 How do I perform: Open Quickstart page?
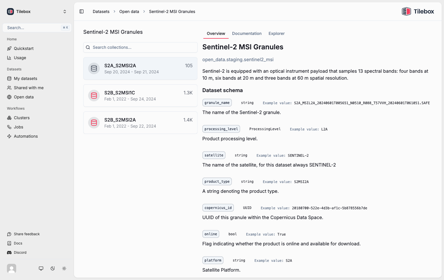[24, 48]
